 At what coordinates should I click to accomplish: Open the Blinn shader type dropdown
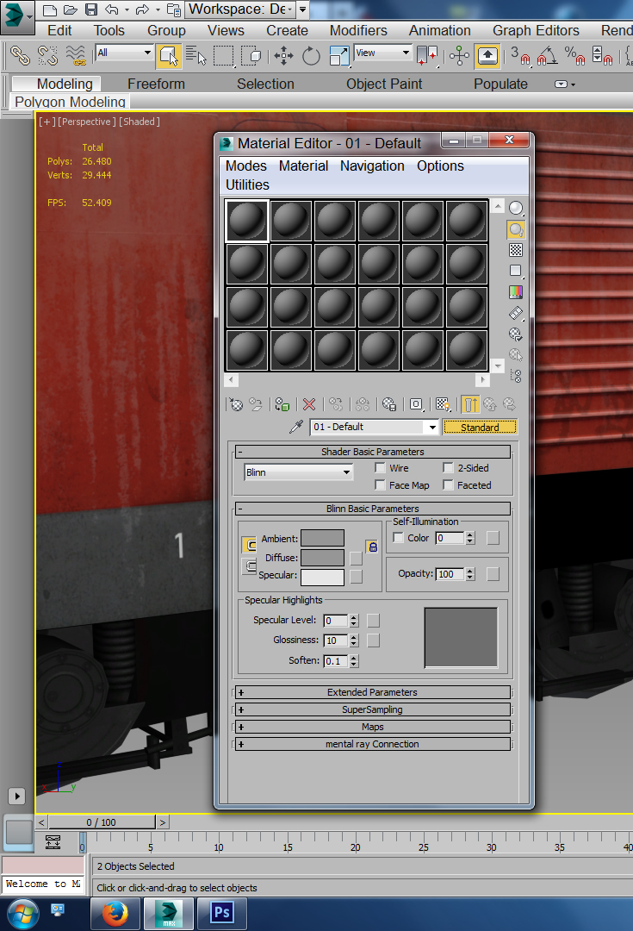point(298,472)
